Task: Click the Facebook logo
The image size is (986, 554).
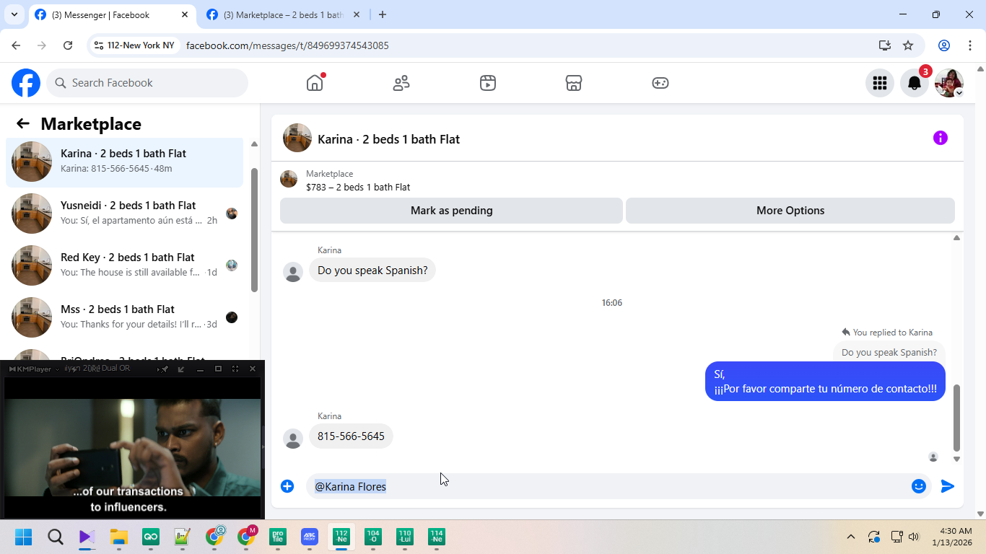Action: (x=26, y=83)
